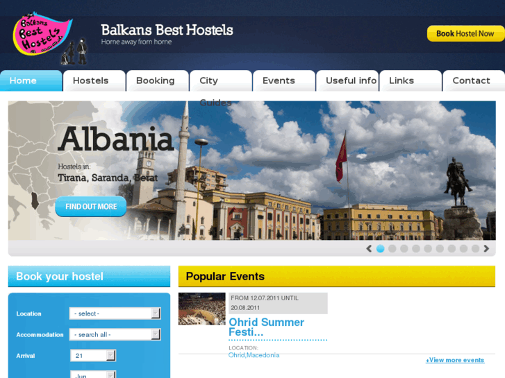Click the 'Home away from home' tagline
The image size is (505, 378).
pyautogui.click(x=136, y=42)
